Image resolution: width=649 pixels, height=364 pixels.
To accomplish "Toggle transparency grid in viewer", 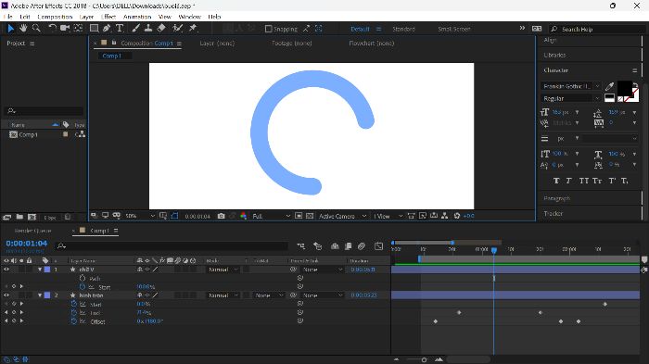I will coord(309,216).
